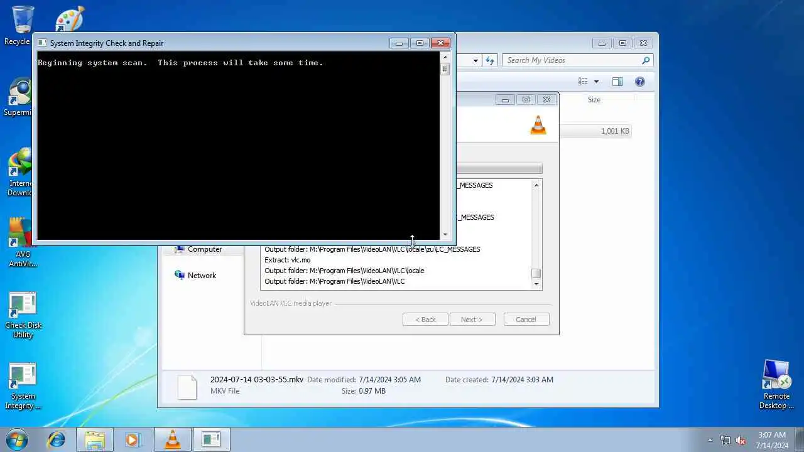Image resolution: width=804 pixels, height=452 pixels.
Task: Switch to the VLC installer taskbar button
Action: point(172,439)
